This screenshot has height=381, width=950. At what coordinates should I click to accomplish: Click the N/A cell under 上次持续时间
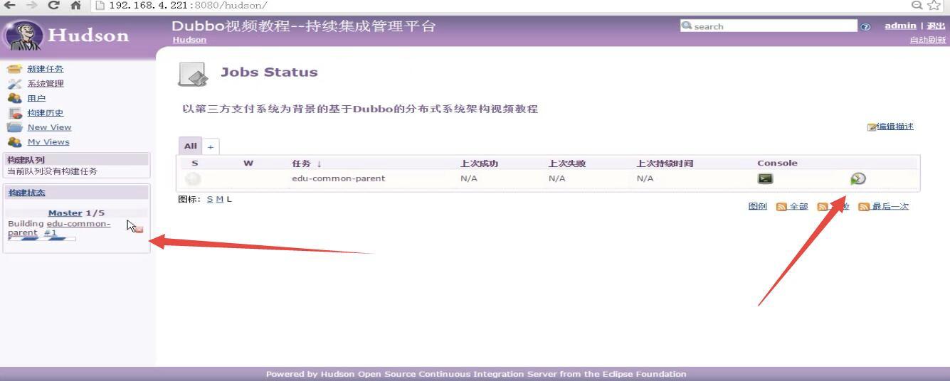645,178
